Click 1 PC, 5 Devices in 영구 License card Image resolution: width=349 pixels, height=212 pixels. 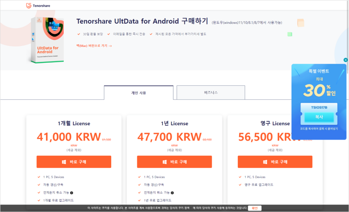(x=255, y=177)
